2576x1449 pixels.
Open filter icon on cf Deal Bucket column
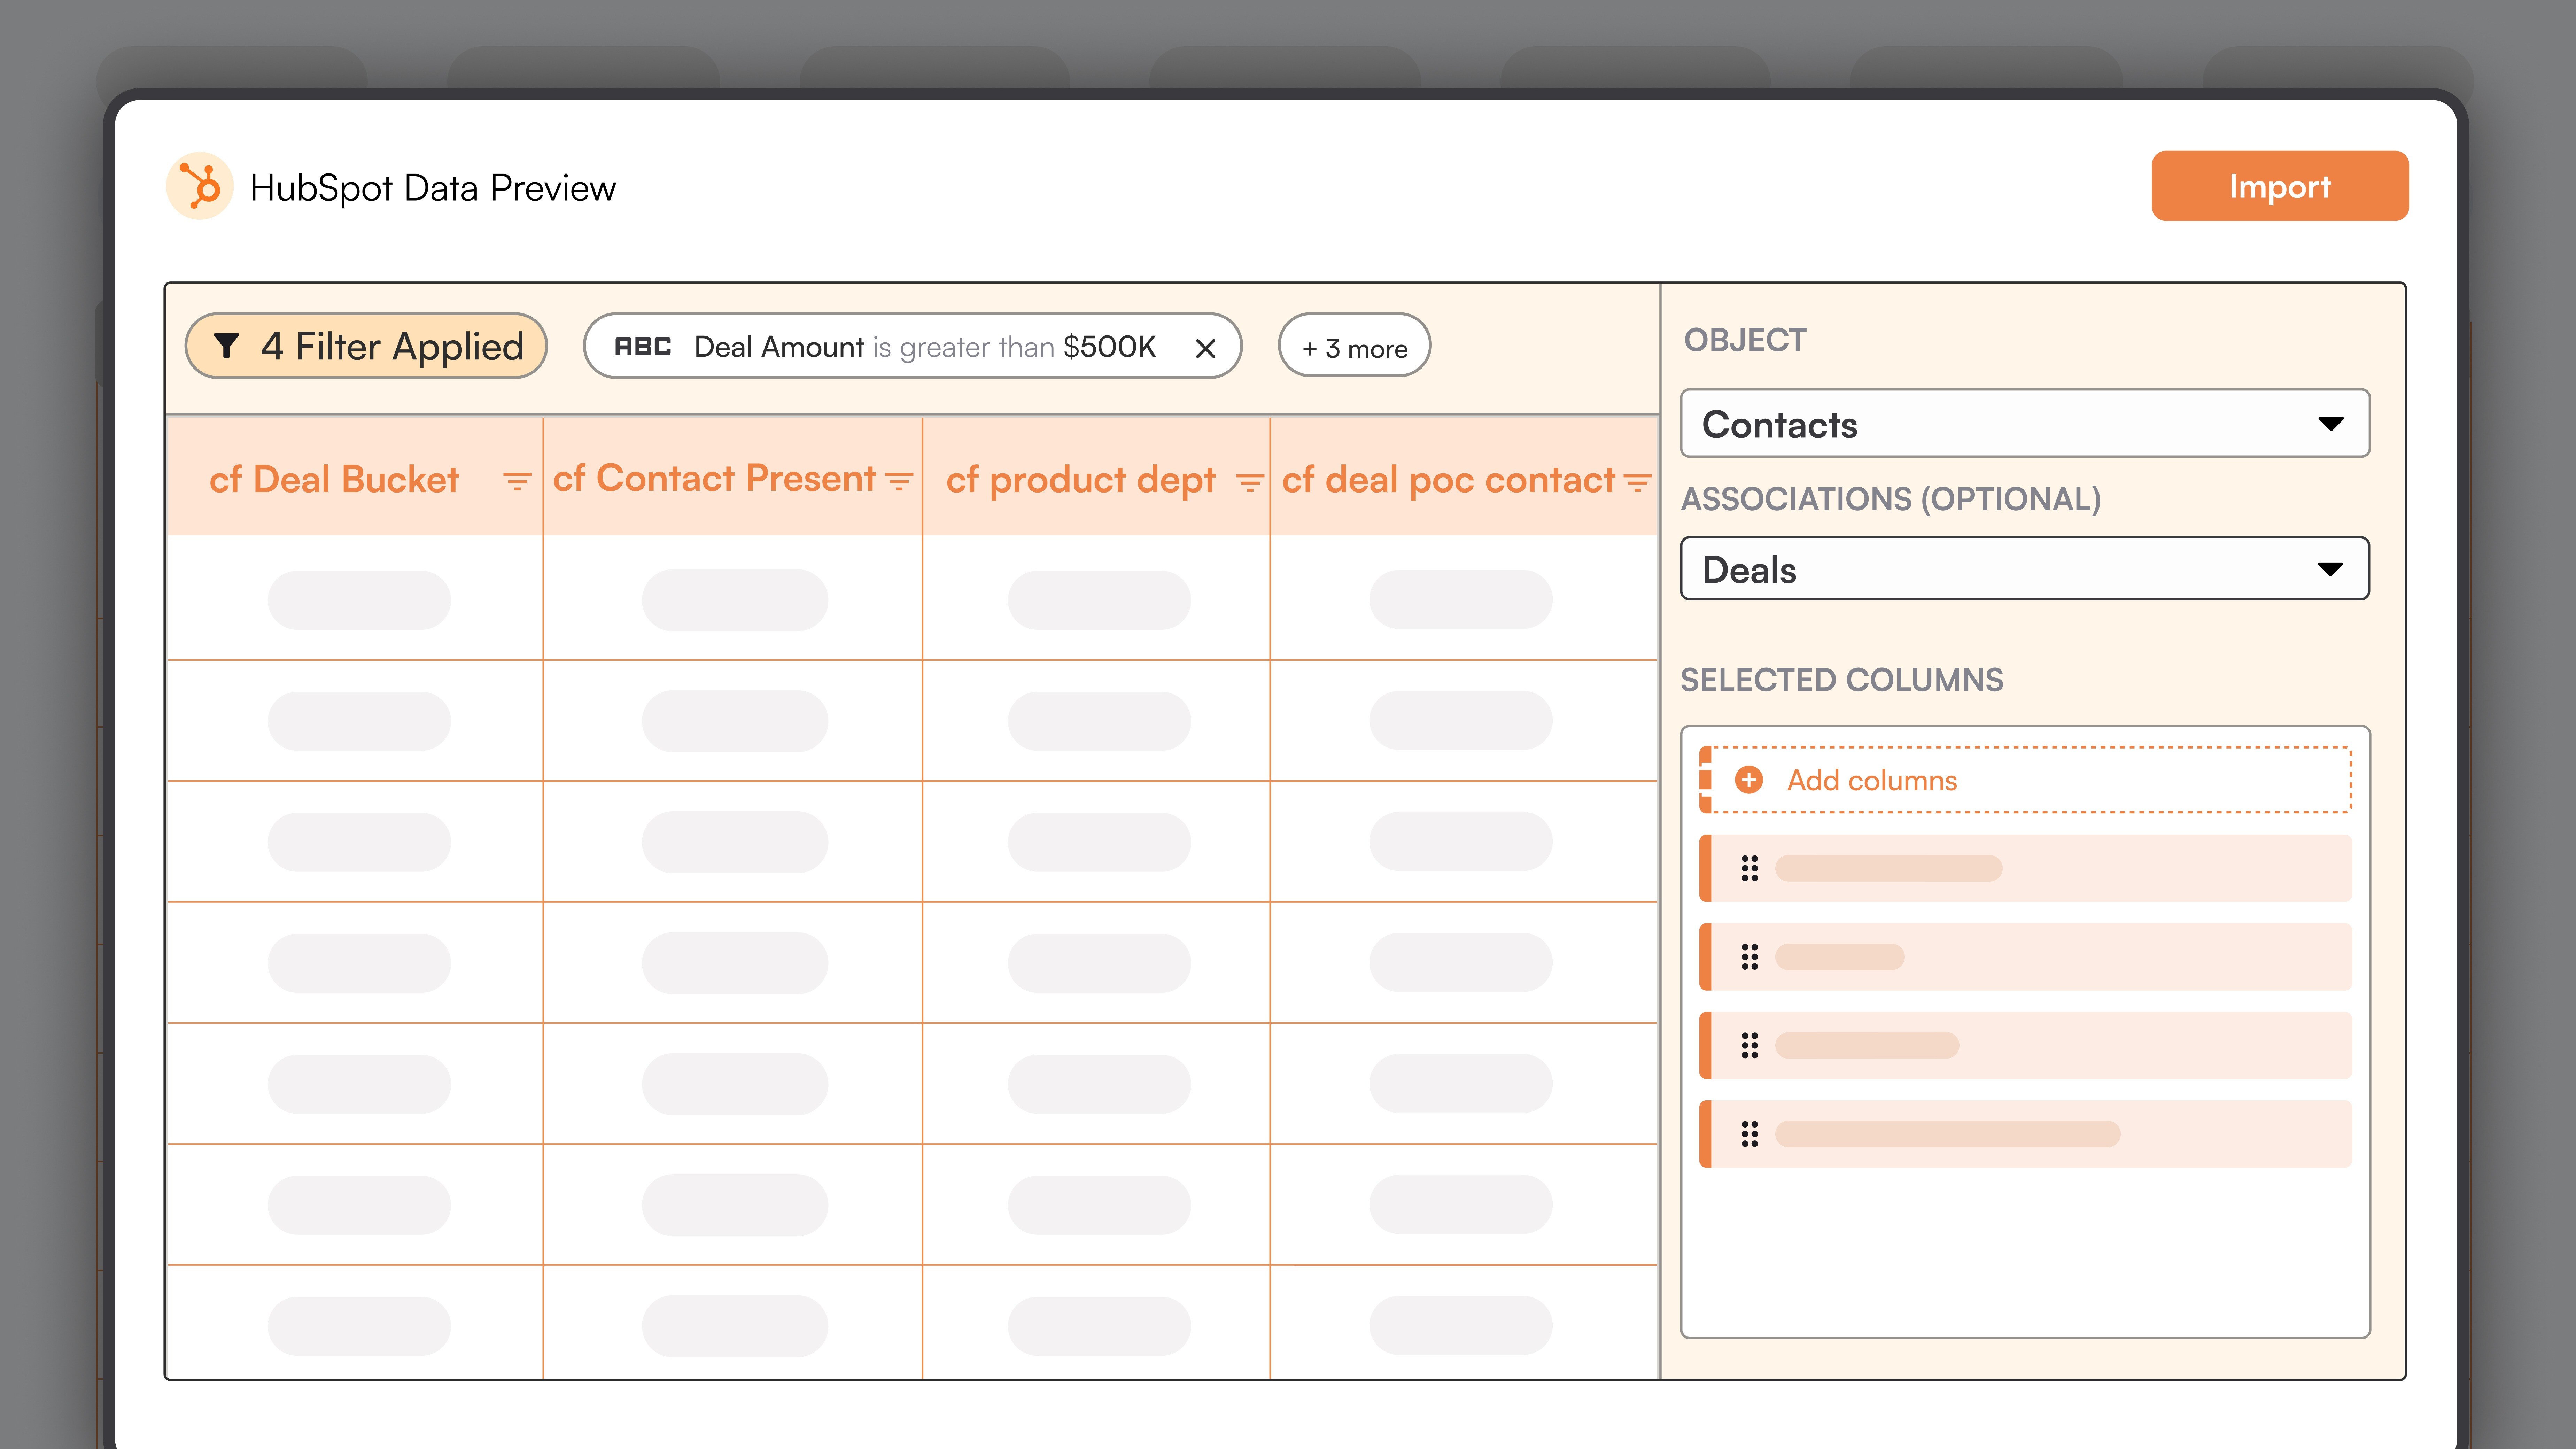(517, 482)
